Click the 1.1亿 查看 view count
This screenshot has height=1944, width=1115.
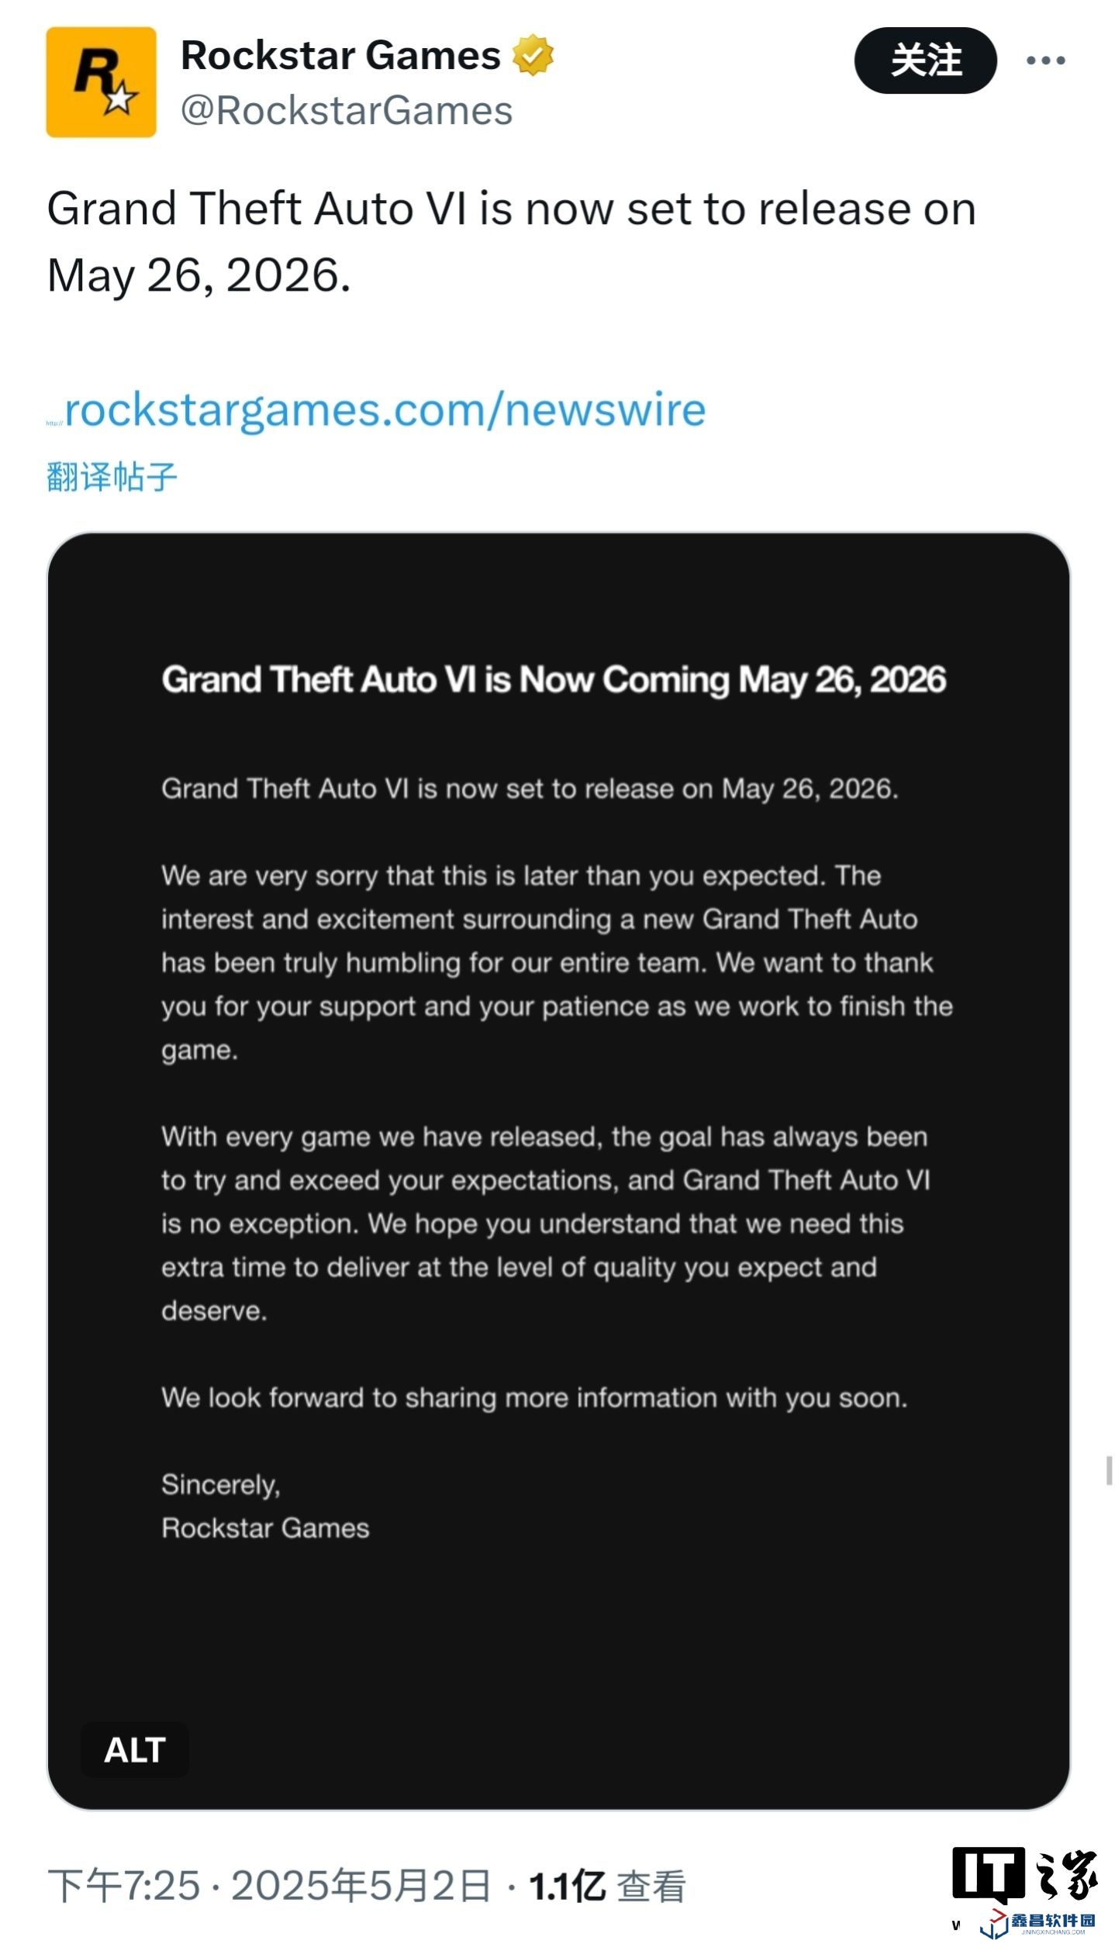[606, 1886]
